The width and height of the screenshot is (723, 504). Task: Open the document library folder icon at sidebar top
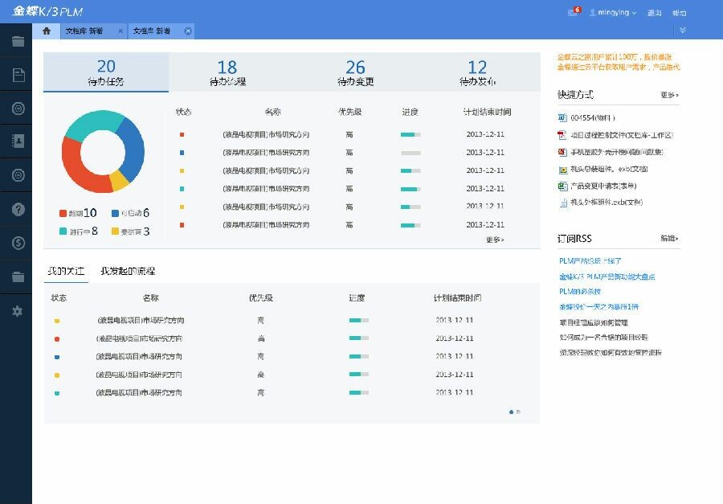coord(18,40)
